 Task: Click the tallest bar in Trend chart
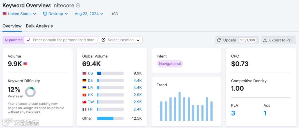(179, 106)
